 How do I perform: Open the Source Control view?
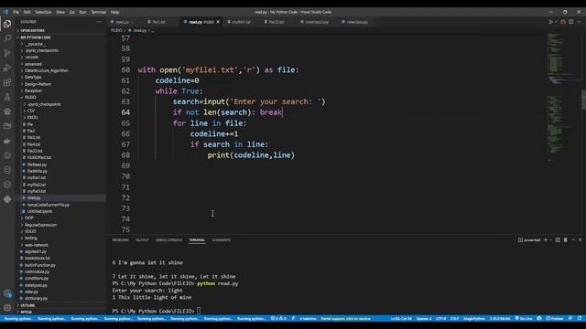(x=7, y=53)
